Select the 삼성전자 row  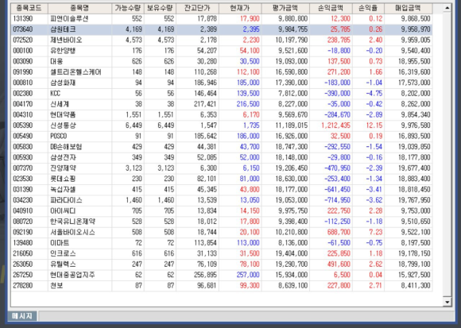[x=222, y=157]
